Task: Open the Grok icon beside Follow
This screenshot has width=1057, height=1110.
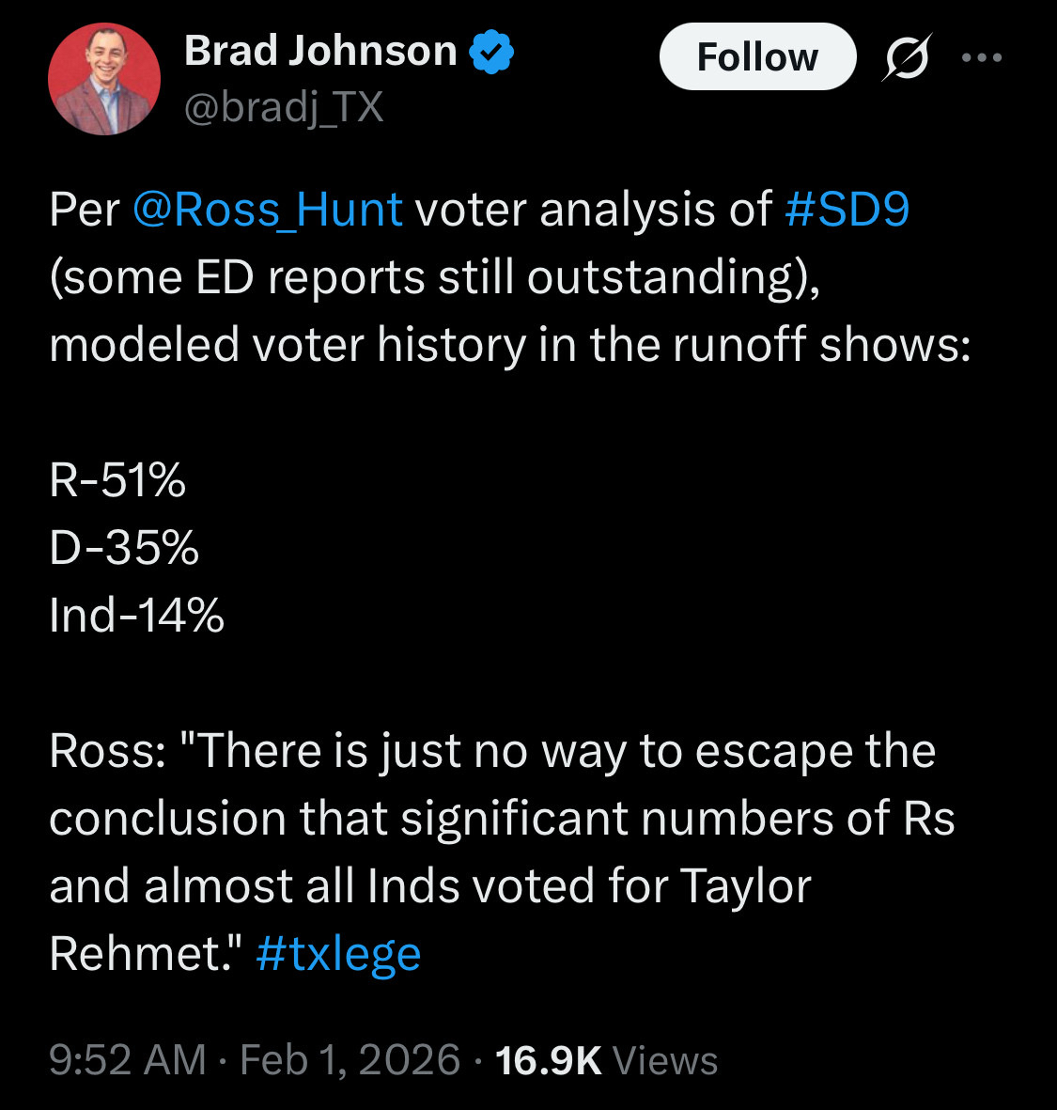Action: (908, 58)
